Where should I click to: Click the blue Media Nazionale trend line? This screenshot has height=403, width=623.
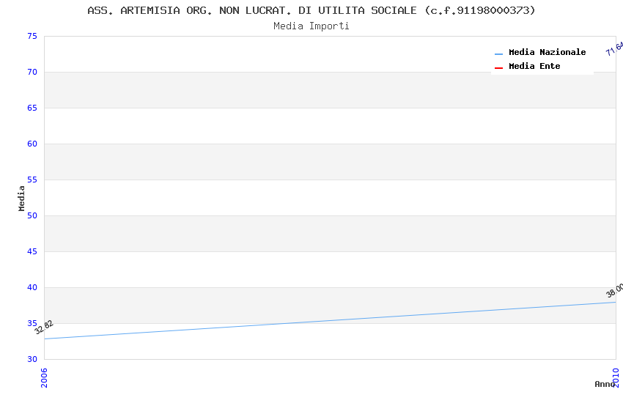pos(330,320)
